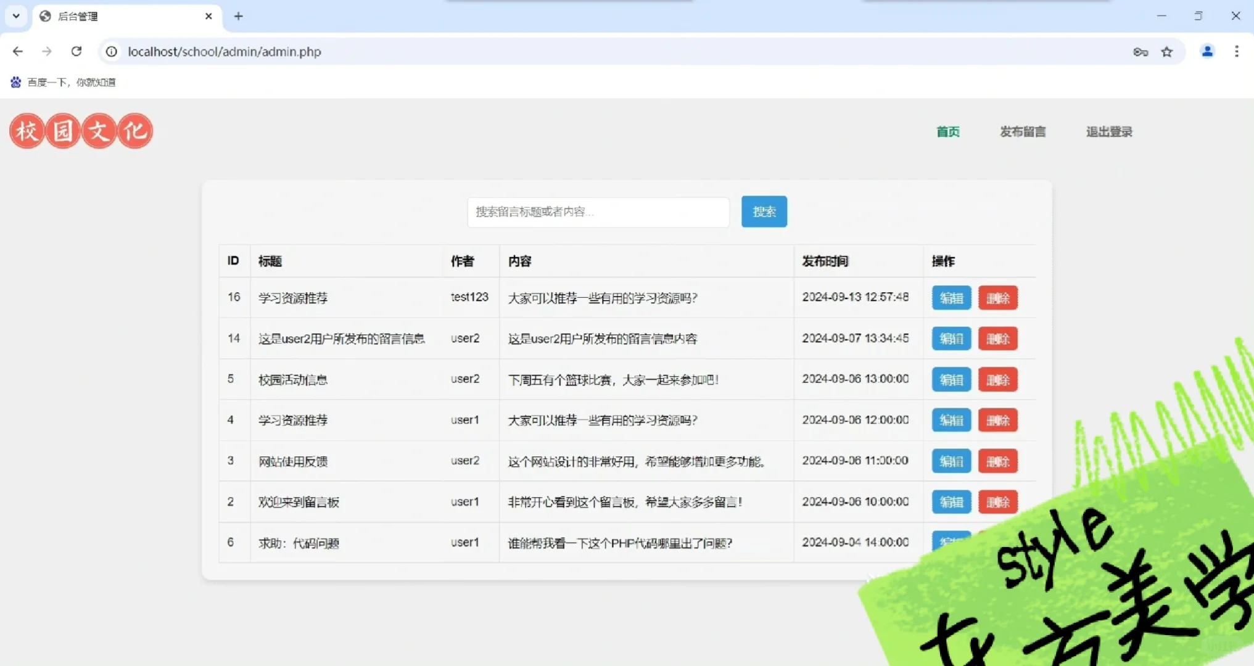
Task: Click inside the message search input field
Action: (597, 212)
